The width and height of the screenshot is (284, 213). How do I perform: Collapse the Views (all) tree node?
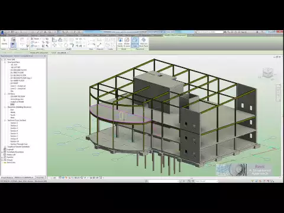(2, 59)
